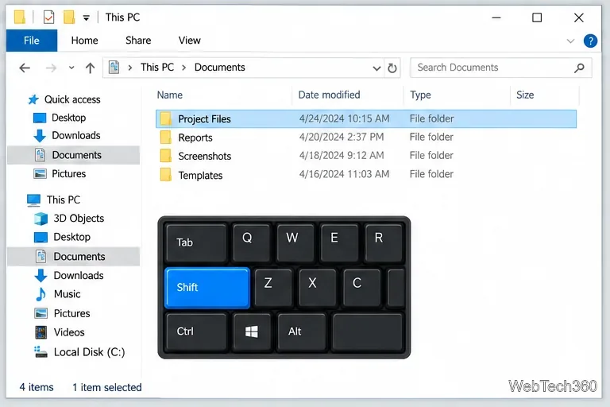Open the View ribbon tab
Viewport: 610px width, 407px height.
click(x=190, y=41)
